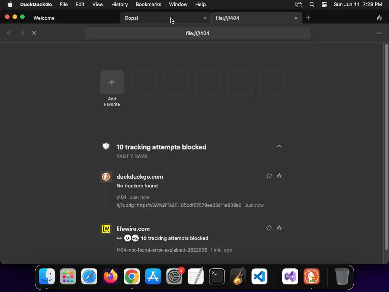This screenshot has width=389, height=292.
Task: Open the Bookmarks menu
Action: pyautogui.click(x=149, y=5)
